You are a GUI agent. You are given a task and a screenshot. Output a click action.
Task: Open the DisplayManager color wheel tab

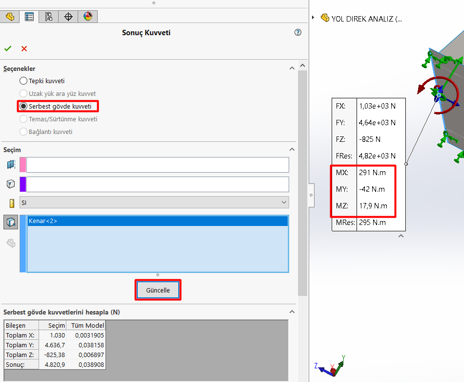tap(88, 17)
